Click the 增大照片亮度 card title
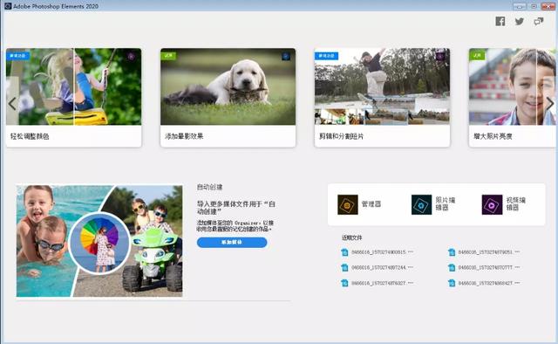The height and width of the screenshot is (344, 558). (493, 136)
